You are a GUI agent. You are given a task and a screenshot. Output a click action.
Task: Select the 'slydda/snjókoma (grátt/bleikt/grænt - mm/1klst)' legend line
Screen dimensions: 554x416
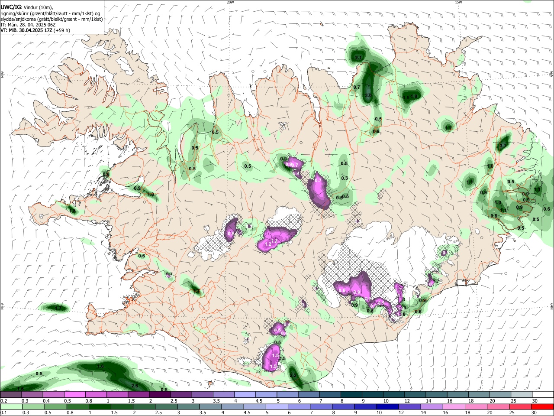click(52, 19)
